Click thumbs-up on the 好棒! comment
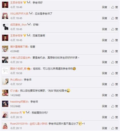The image size is (120, 131). pos(114,29)
